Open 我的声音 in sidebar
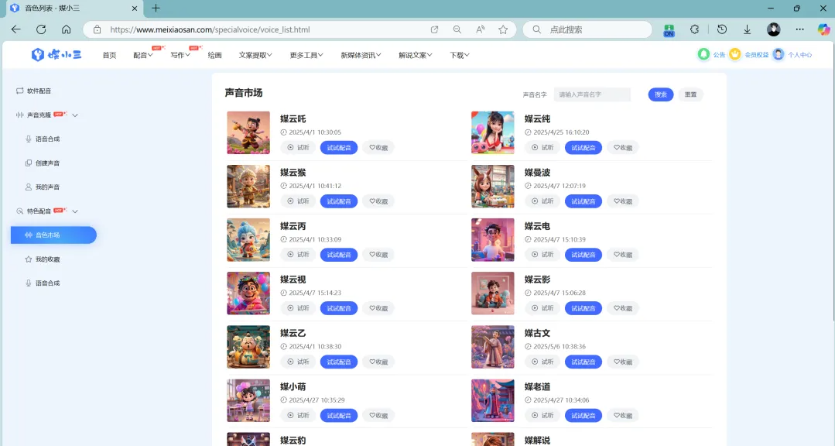 (x=43, y=187)
